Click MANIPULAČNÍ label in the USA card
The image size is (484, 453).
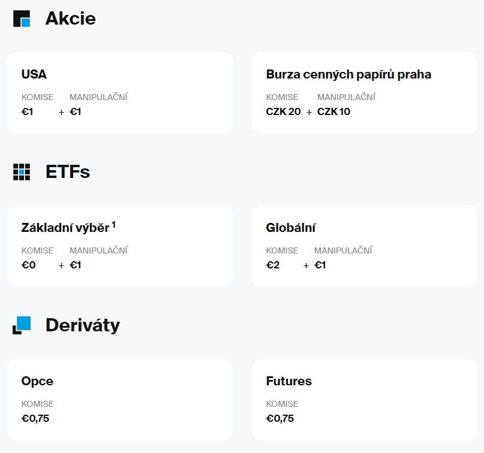(x=98, y=97)
